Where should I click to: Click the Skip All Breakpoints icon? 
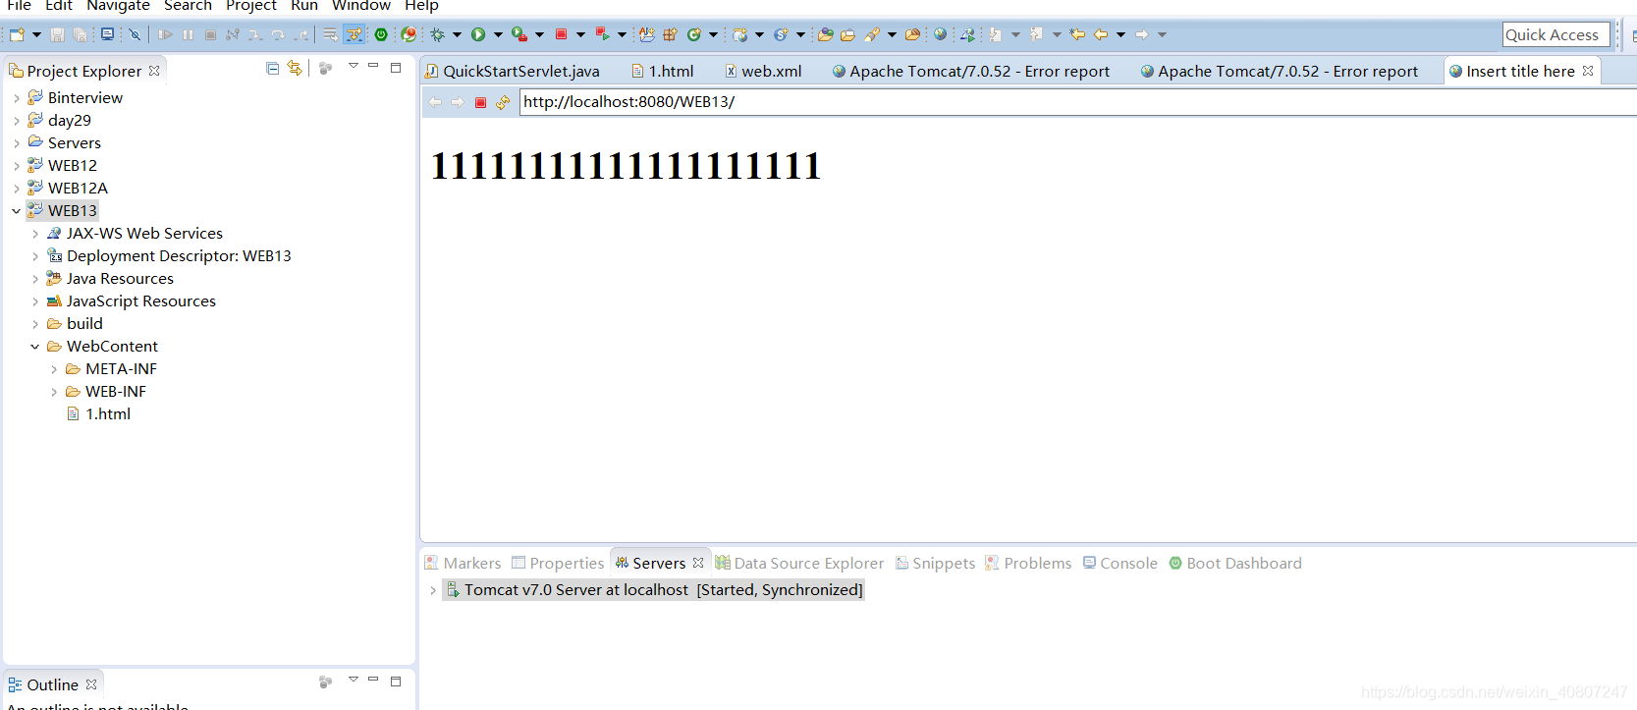click(x=136, y=34)
